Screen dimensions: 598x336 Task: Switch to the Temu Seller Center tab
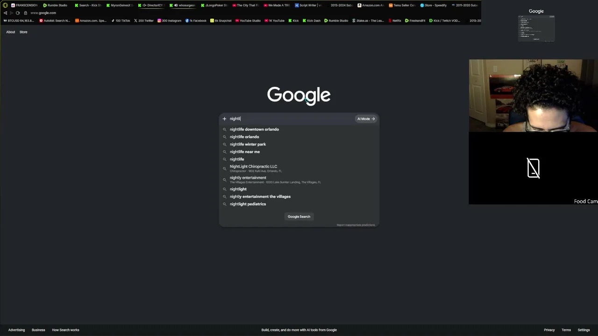(x=402, y=5)
